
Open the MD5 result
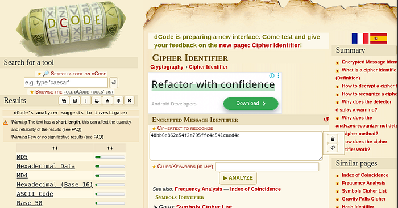[x=22, y=157]
